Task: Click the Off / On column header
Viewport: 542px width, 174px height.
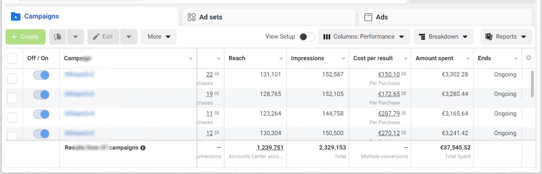Action: [38, 58]
